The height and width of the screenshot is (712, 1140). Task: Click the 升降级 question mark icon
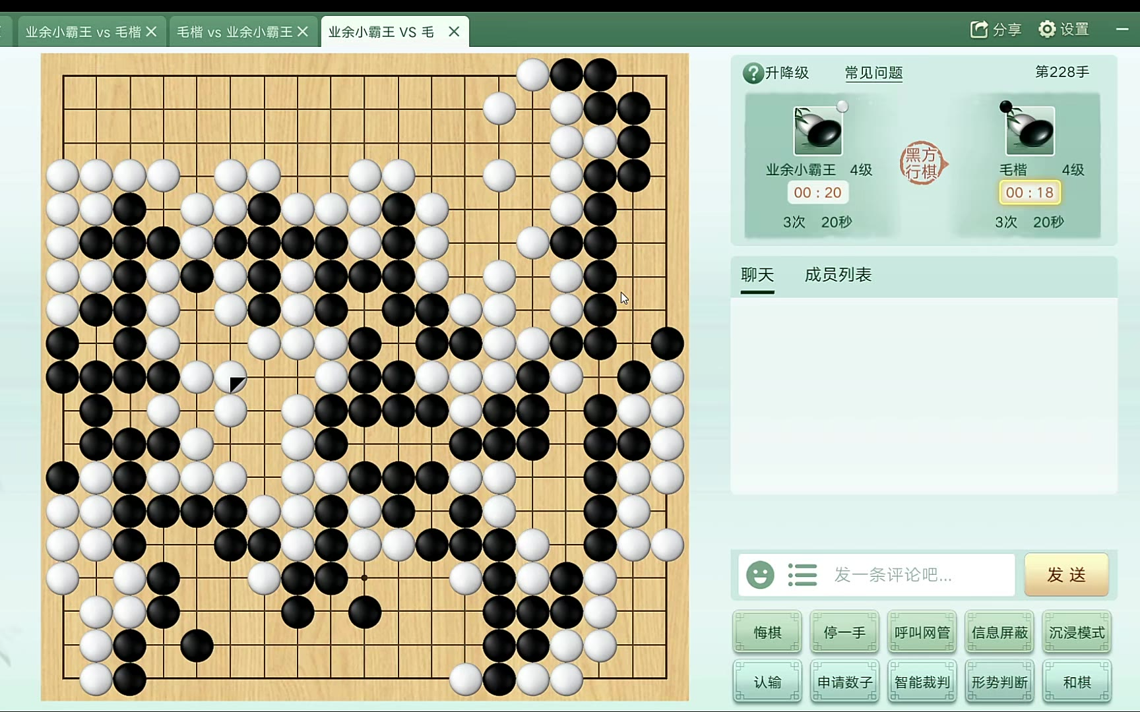[x=753, y=73]
